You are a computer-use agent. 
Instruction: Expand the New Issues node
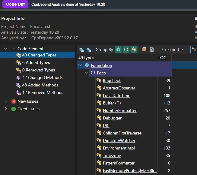[x=6, y=101]
